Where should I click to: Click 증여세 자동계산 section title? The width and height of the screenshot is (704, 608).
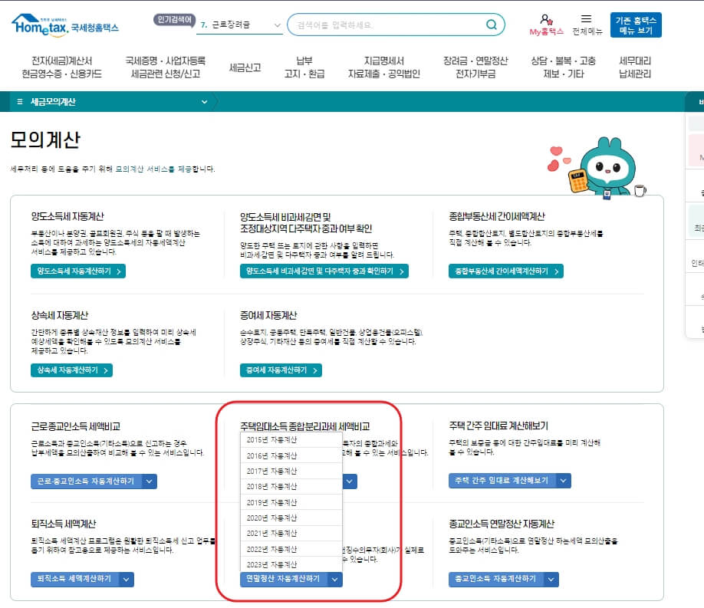268,315
